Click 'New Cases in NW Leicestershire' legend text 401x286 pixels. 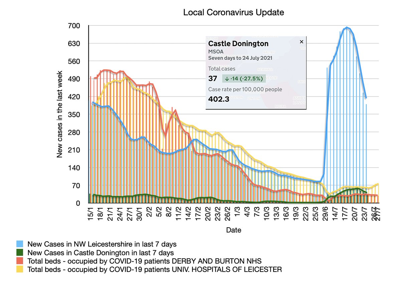(x=102, y=244)
